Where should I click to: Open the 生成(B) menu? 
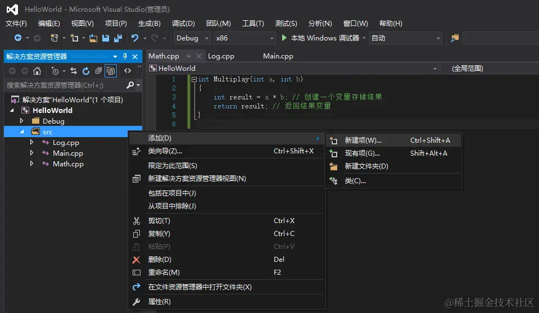[x=149, y=24]
